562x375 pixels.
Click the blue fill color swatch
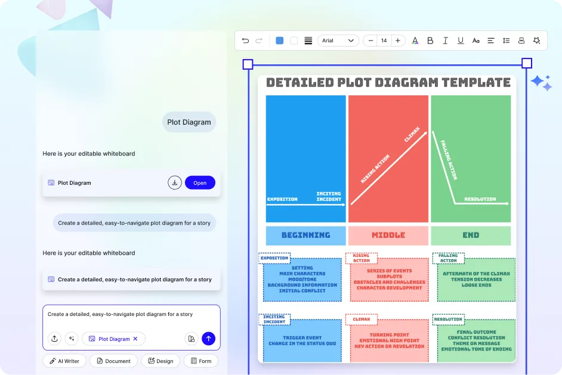(x=279, y=41)
